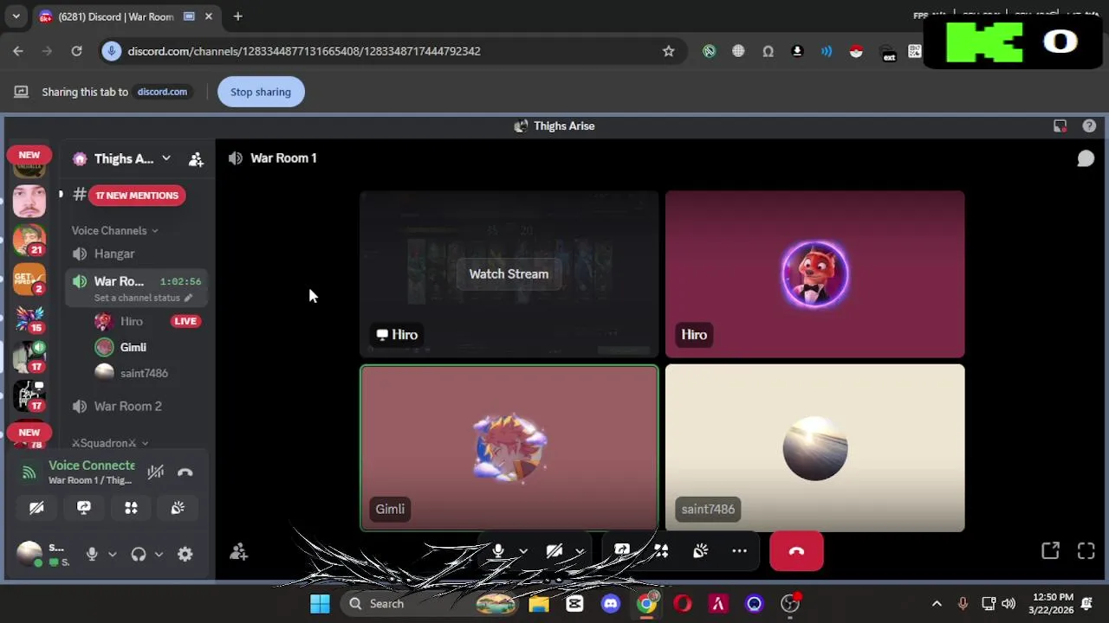Screen dimensions: 1109x623
Task: Reload the Discord page
Action: pos(76,51)
